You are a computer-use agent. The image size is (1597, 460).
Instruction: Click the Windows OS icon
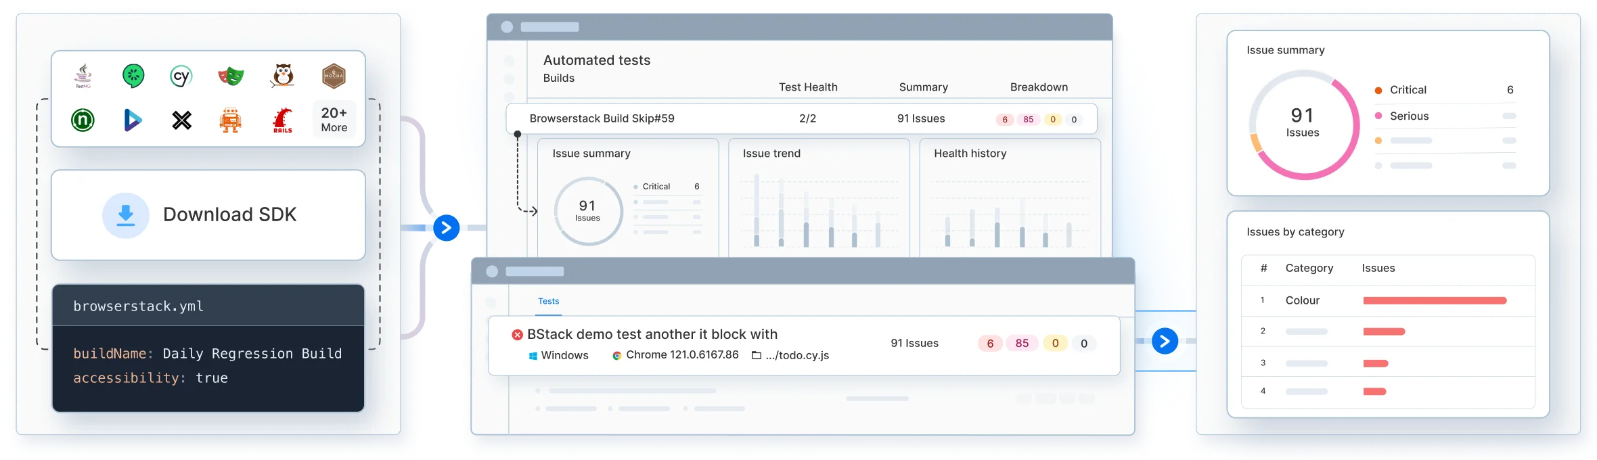533,356
